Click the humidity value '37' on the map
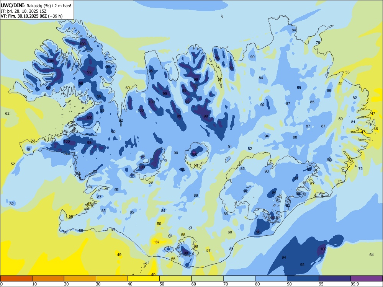The height and width of the screenshot is (287, 383). (157, 242)
